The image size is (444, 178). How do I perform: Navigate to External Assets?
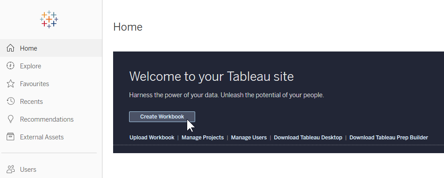point(42,137)
